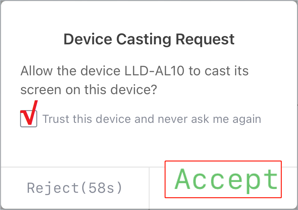298x210 pixels.
Task: Click the casting permission question text
Action: (134, 80)
